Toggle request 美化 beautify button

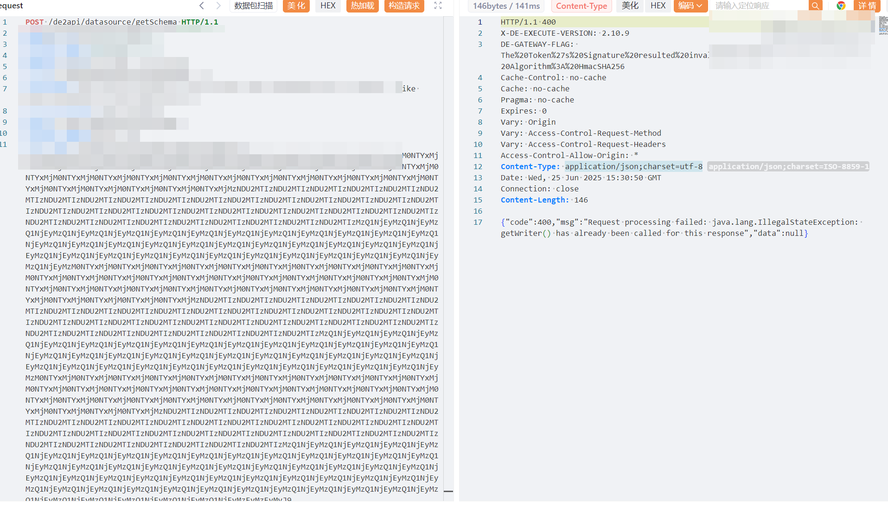point(296,6)
